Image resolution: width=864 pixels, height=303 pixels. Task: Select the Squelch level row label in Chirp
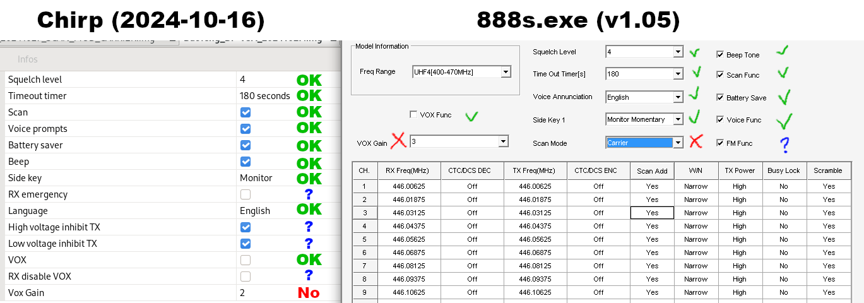pyautogui.click(x=35, y=80)
